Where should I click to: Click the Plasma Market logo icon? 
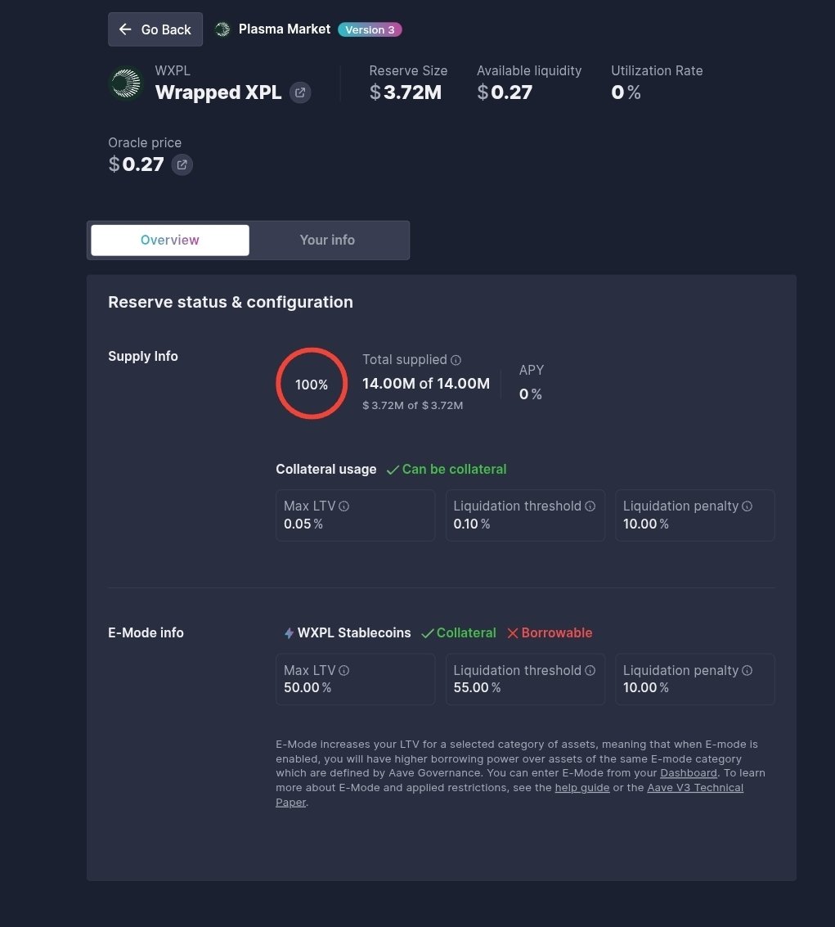222,29
